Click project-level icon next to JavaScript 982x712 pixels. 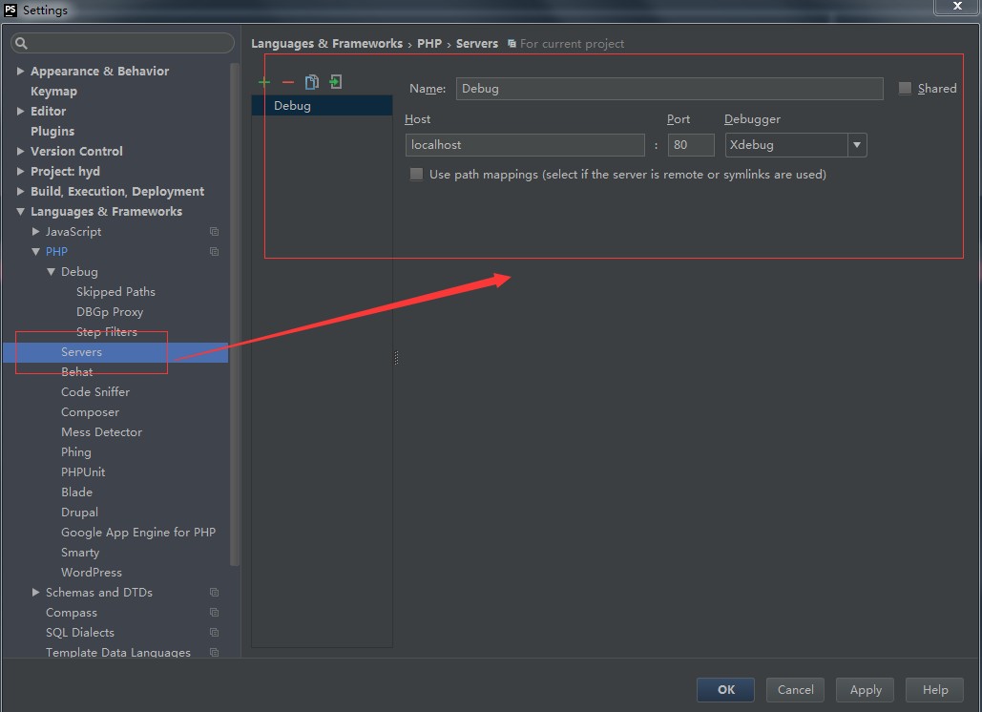tap(214, 232)
